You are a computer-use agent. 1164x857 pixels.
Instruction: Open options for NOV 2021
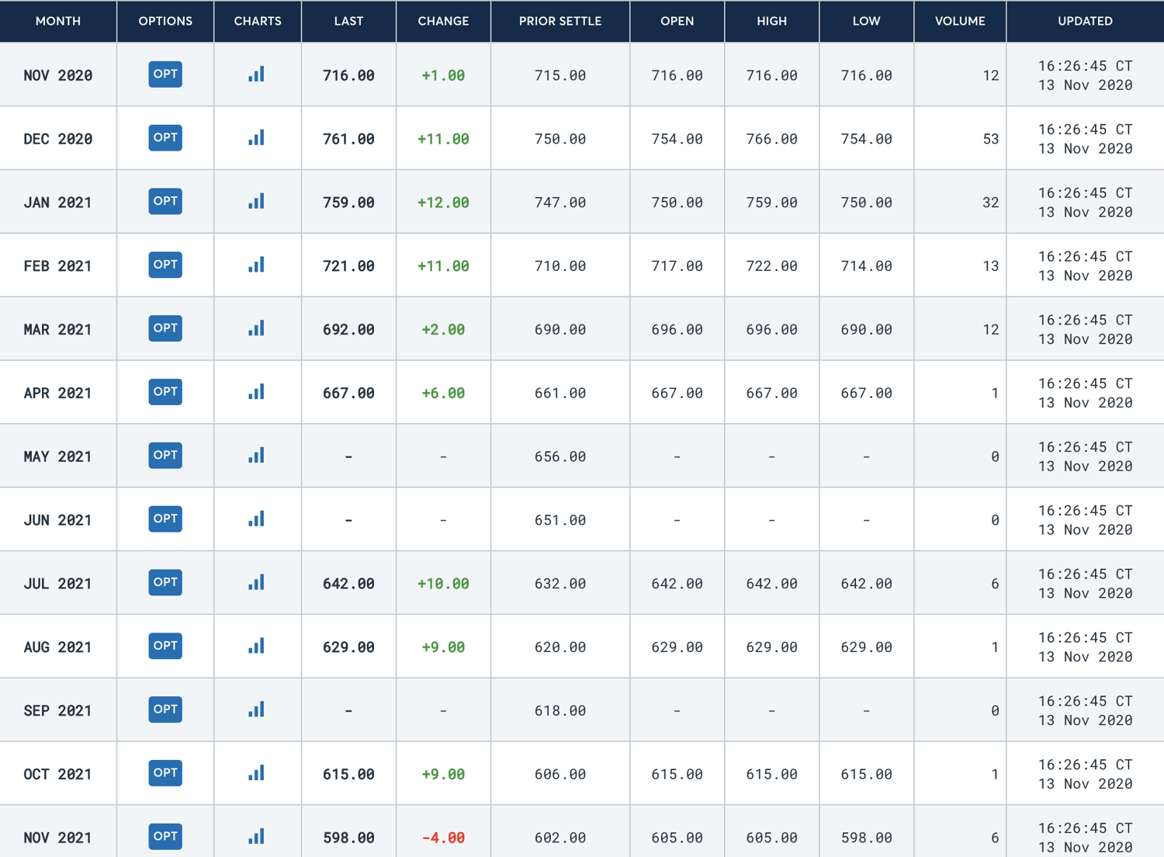pos(165,836)
